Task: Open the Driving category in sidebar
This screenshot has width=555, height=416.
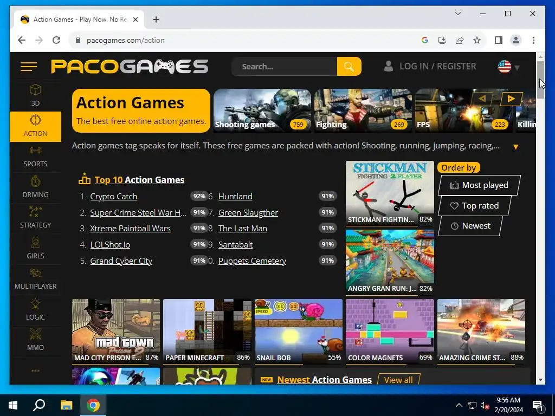Action: coord(35,187)
